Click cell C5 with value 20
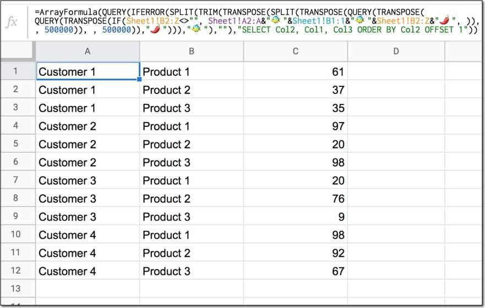The image size is (485, 308). pos(296,144)
